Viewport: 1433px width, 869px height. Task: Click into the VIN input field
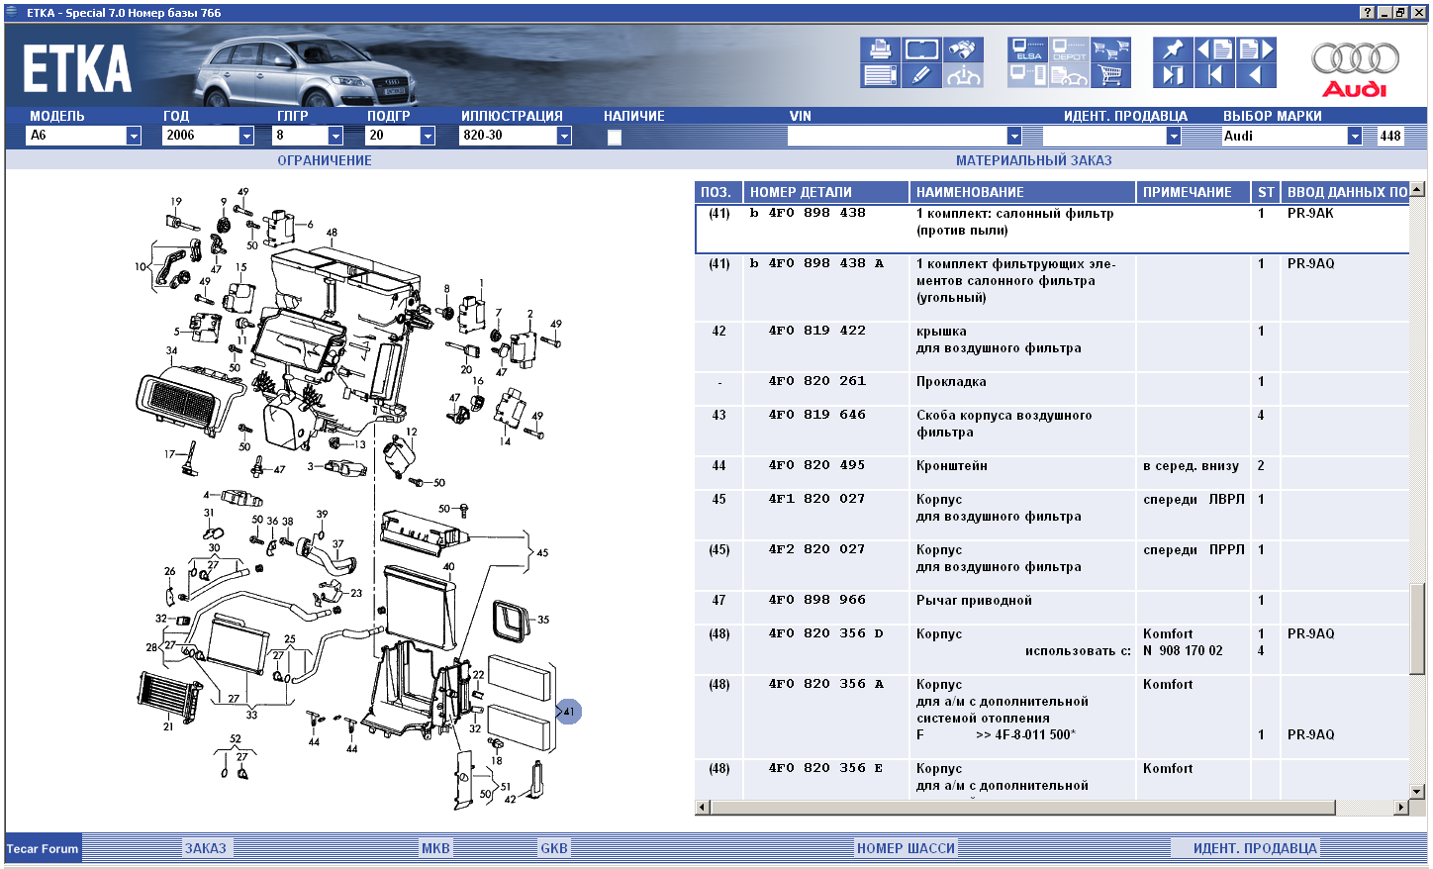pos(897,136)
